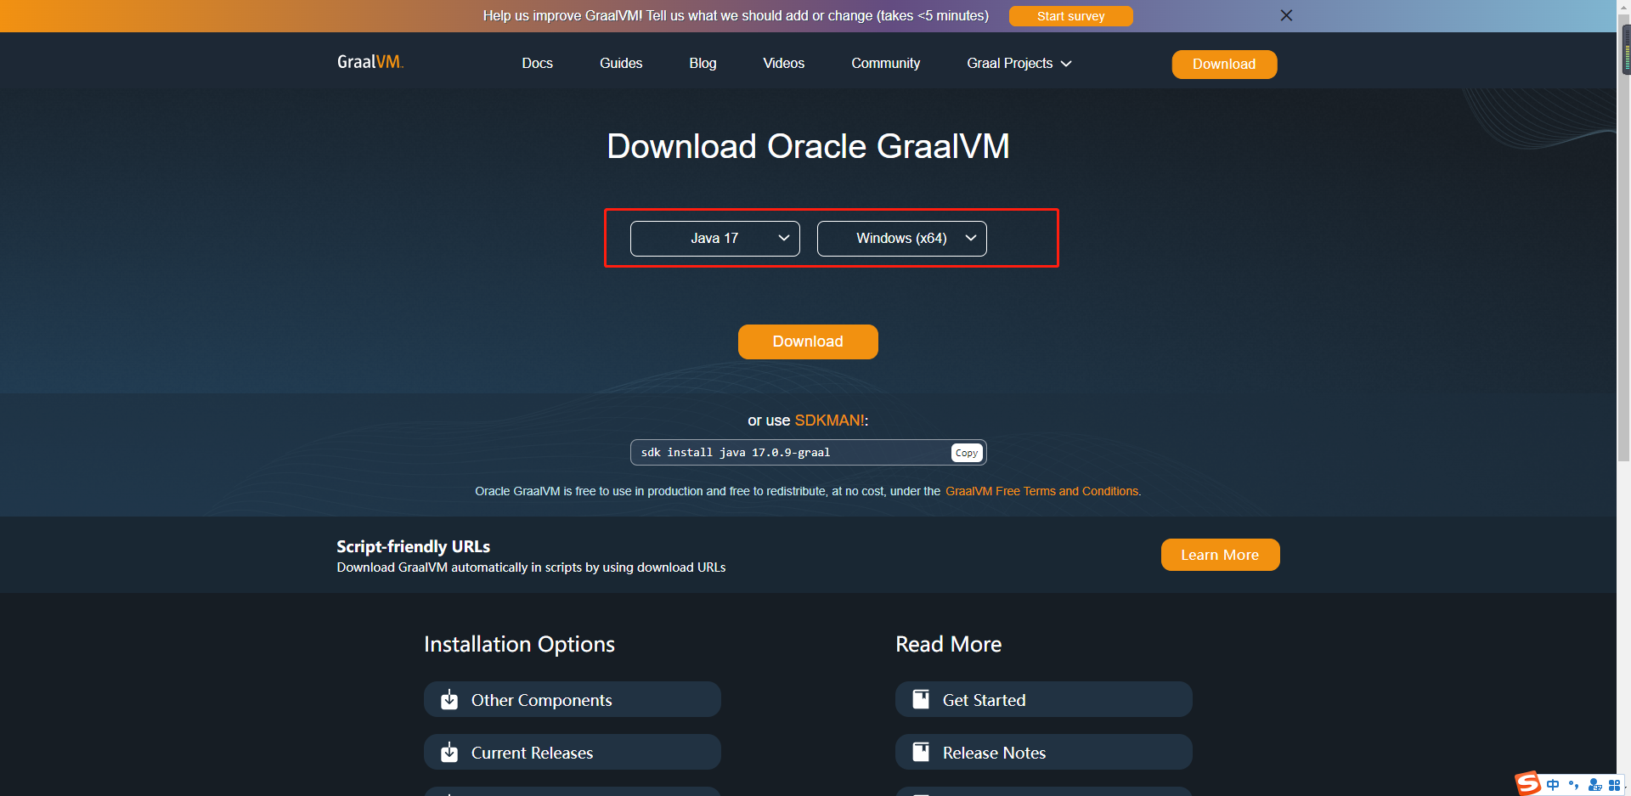Open the Java 17 version dropdown
The height and width of the screenshot is (796, 1631).
[714, 239]
